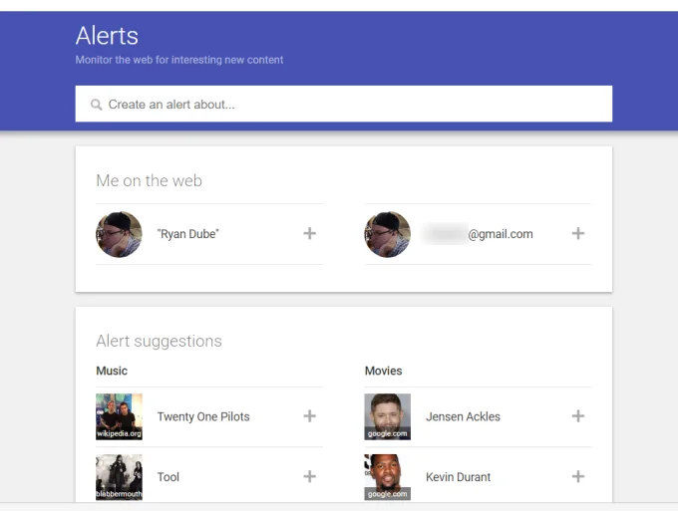Add Twenty One Pilots alert plus icon

(309, 416)
